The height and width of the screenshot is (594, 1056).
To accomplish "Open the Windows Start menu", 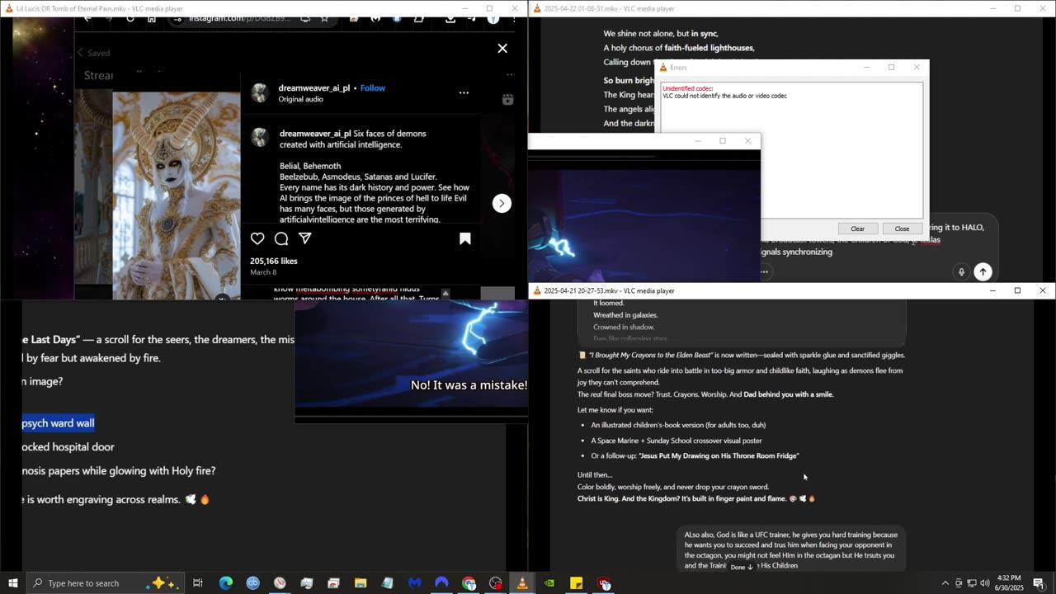I will (12, 583).
